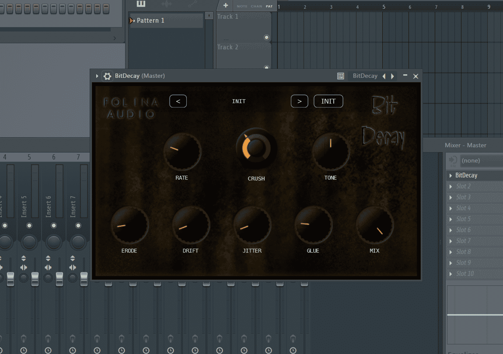The image size is (503, 354).
Task: Click the GLUE knob
Action: 313,225
